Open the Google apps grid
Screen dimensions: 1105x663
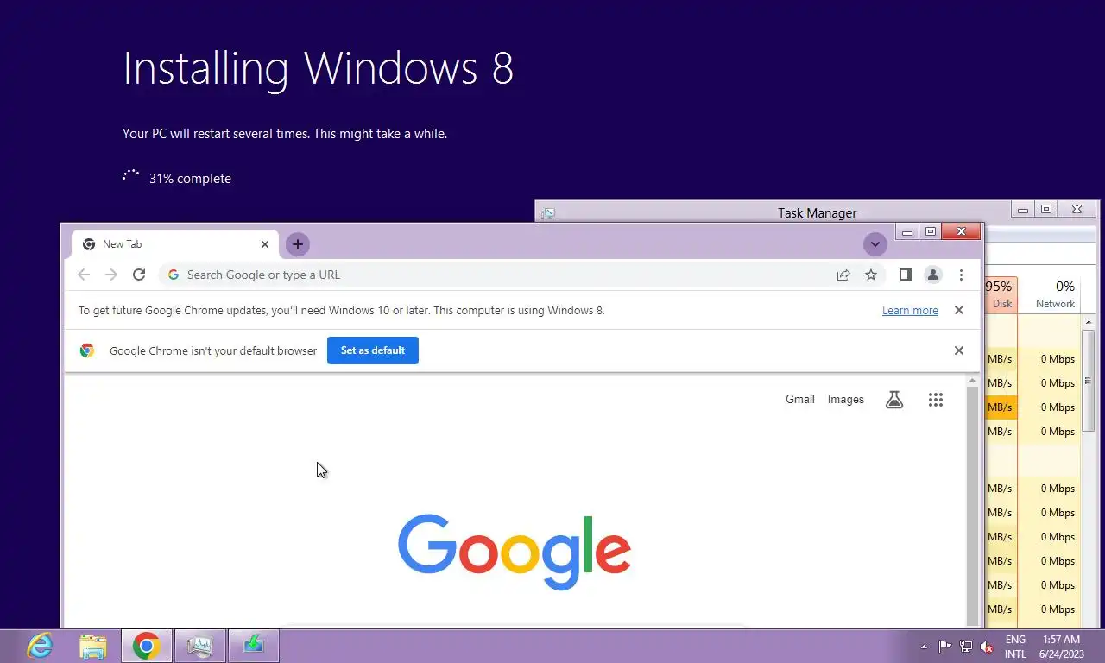click(936, 400)
